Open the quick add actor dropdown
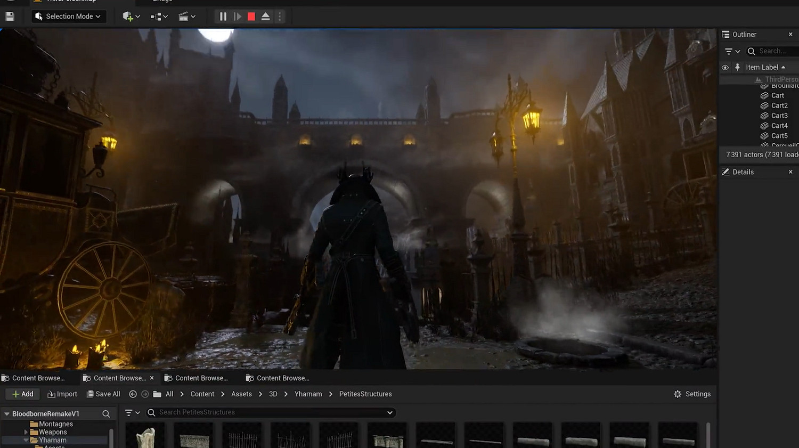The height and width of the screenshot is (448, 799). coord(131,17)
